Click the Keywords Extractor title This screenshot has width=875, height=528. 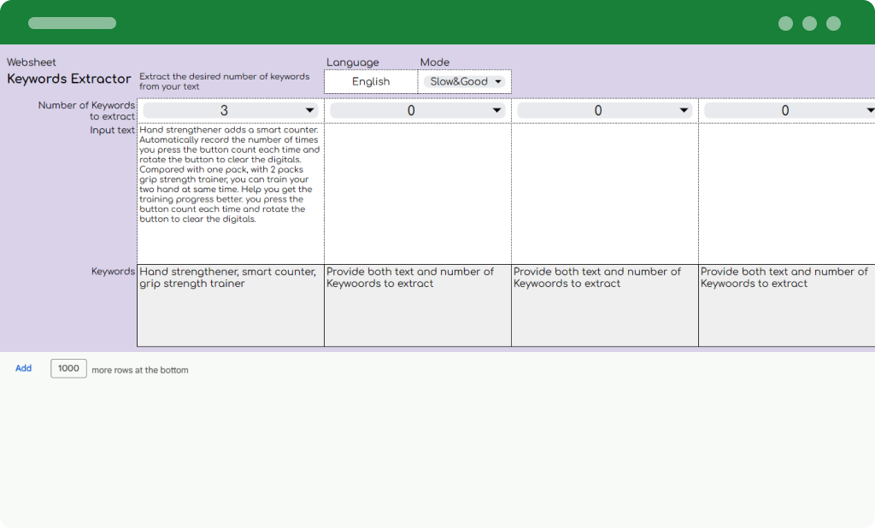pyautogui.click(x=68, y=79)
